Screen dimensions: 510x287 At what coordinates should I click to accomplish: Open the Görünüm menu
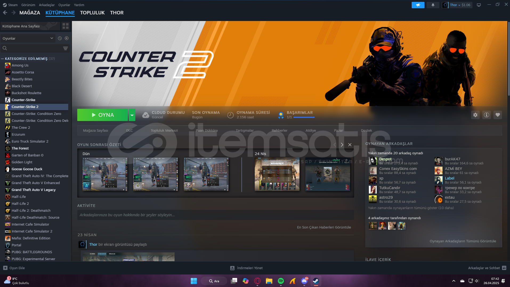[28, 5]
